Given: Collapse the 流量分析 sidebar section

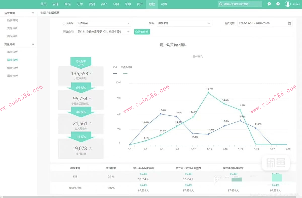Looking at the screenshot, I should (33, 44).
